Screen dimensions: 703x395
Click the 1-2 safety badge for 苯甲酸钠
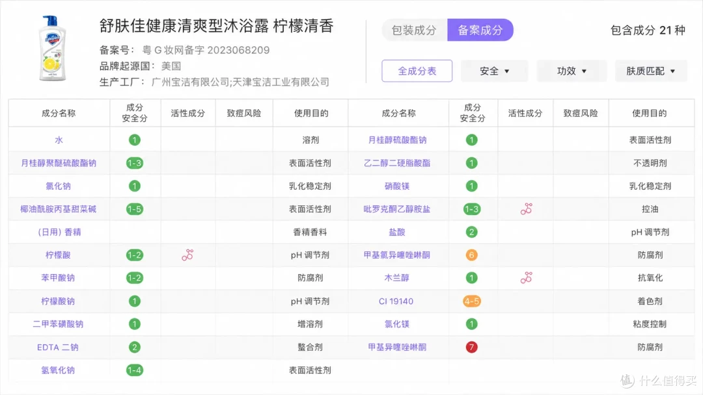[135, 278]
